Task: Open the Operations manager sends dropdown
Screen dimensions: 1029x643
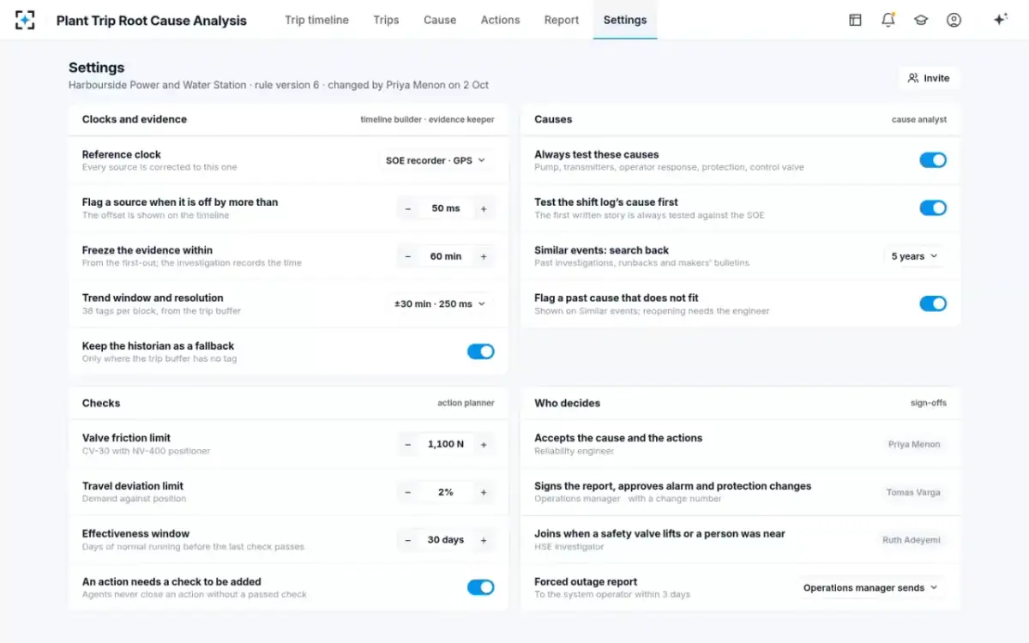Action: pyautogui.click(x=870, y=588)
